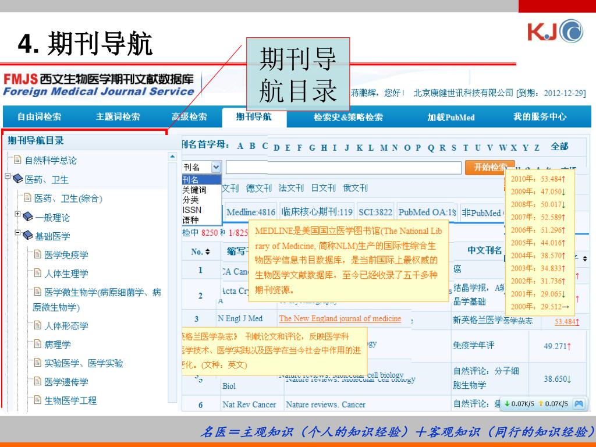This screenshot has height=447, width=596.
Task: Select 医学免疫学 in the tree
Action: click(66, 255)
